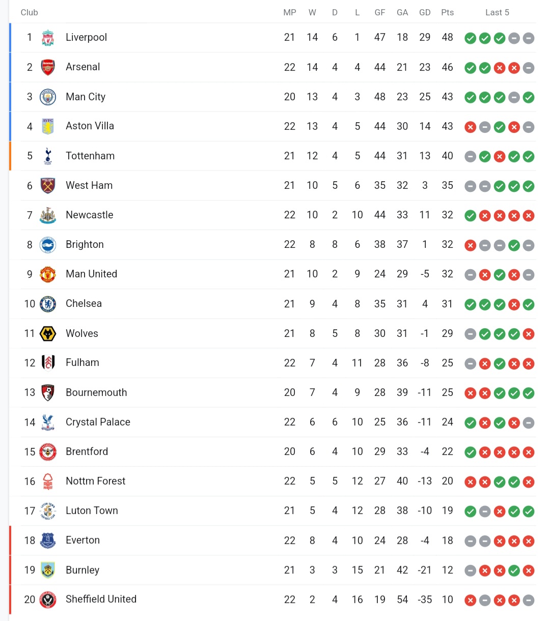Click Liverpool's most recent draw indicator
The height and width of the screenshot is (621, 550).
529,38
